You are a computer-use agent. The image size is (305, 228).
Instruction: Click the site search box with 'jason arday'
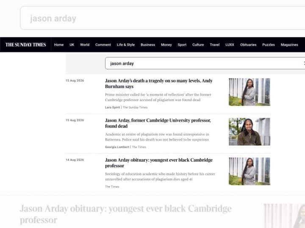(x=205, y=63)
